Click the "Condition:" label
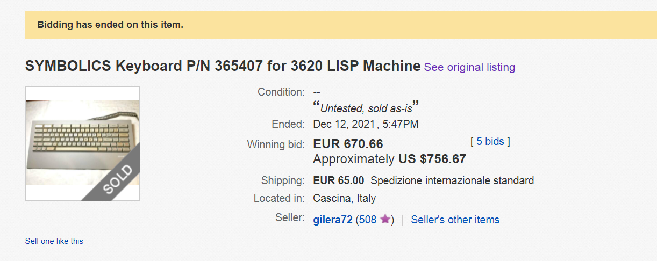This screenshot has height=261, width=657. [281, 92]
